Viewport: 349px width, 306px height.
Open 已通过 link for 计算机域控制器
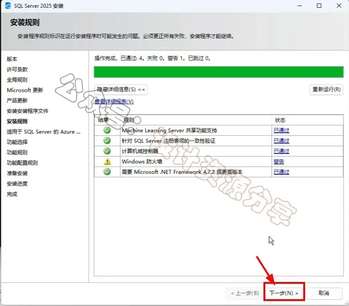(x=282, y=151)
